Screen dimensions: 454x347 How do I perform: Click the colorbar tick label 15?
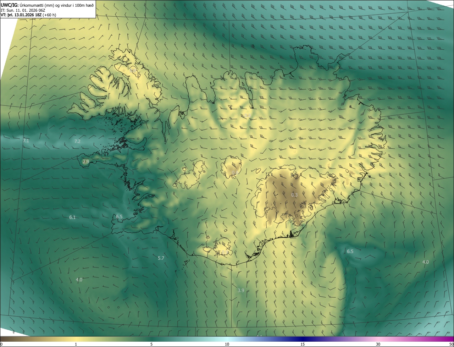[303, 344]
